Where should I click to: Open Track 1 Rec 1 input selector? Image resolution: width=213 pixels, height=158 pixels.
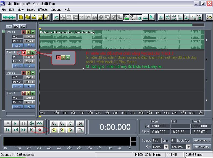pyautogui.click(x=30, y=41)
